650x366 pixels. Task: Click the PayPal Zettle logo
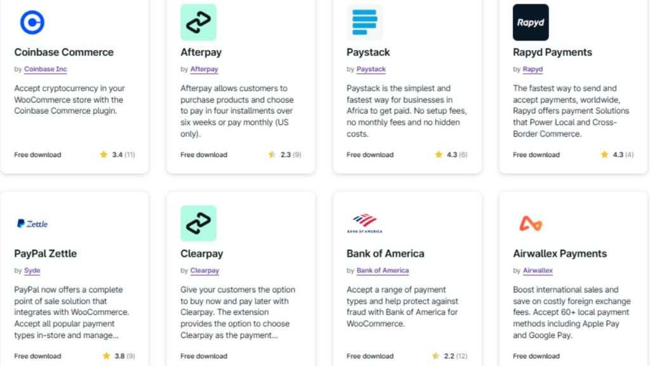(x=32, y=224)
